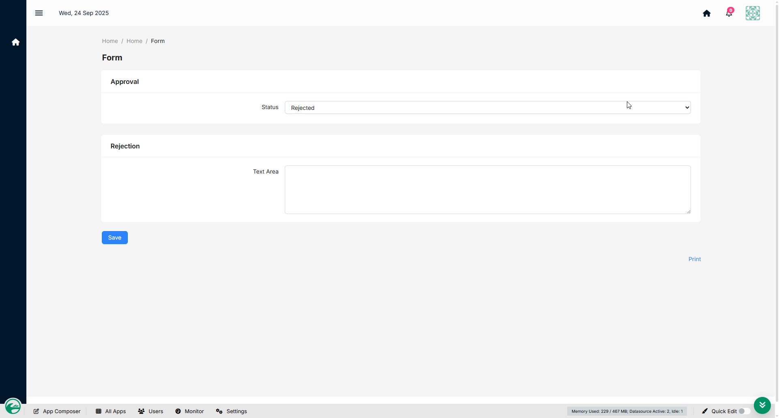Open the Status dropdown
Screen dimensions: 779x418
488,107
